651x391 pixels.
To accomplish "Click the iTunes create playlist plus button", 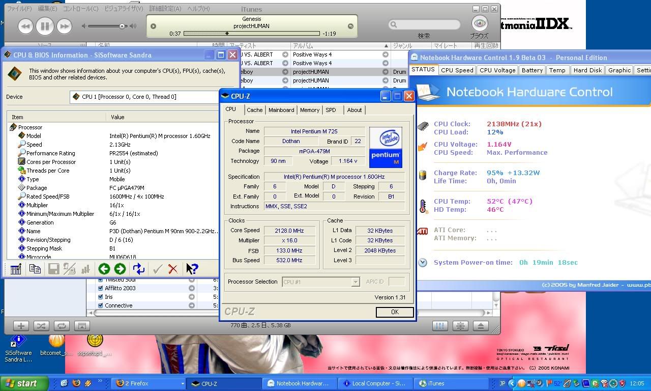I will pos(21,326).
